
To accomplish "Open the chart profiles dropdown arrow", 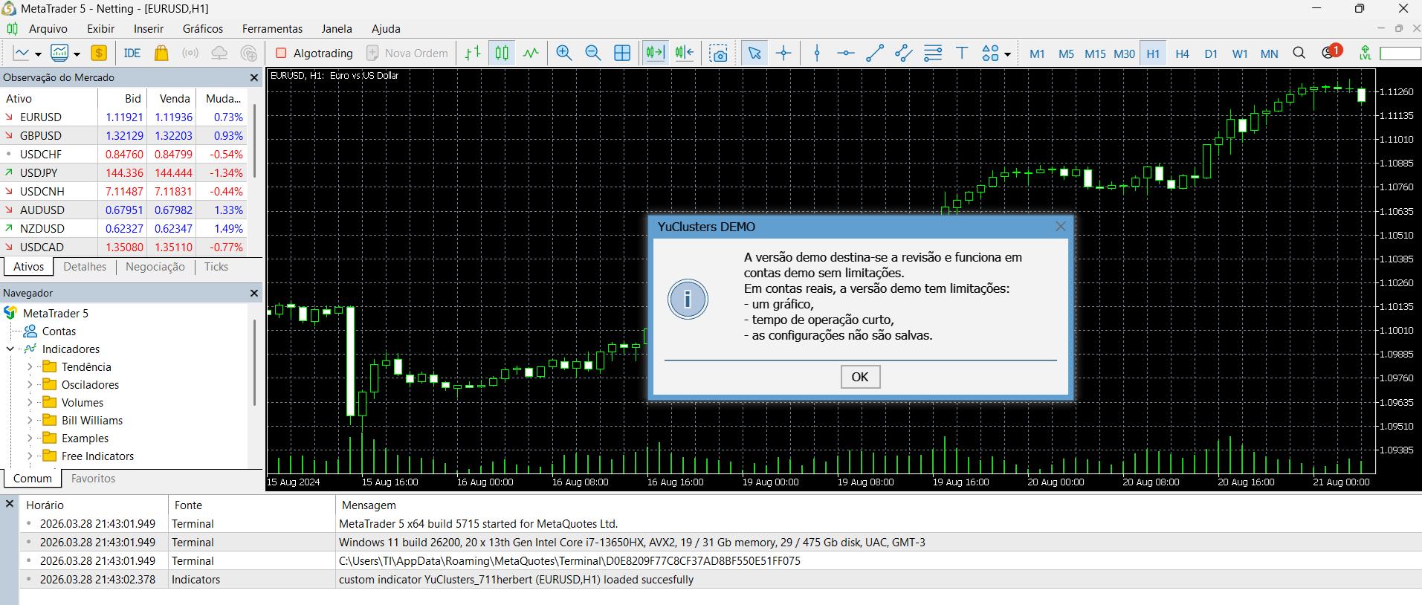I will [77, 54].
